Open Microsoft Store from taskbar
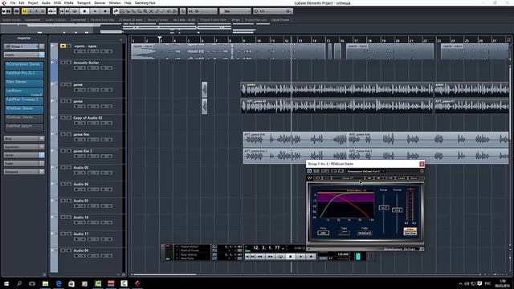Viewport: 514px width, 289px height. point(71,283)
